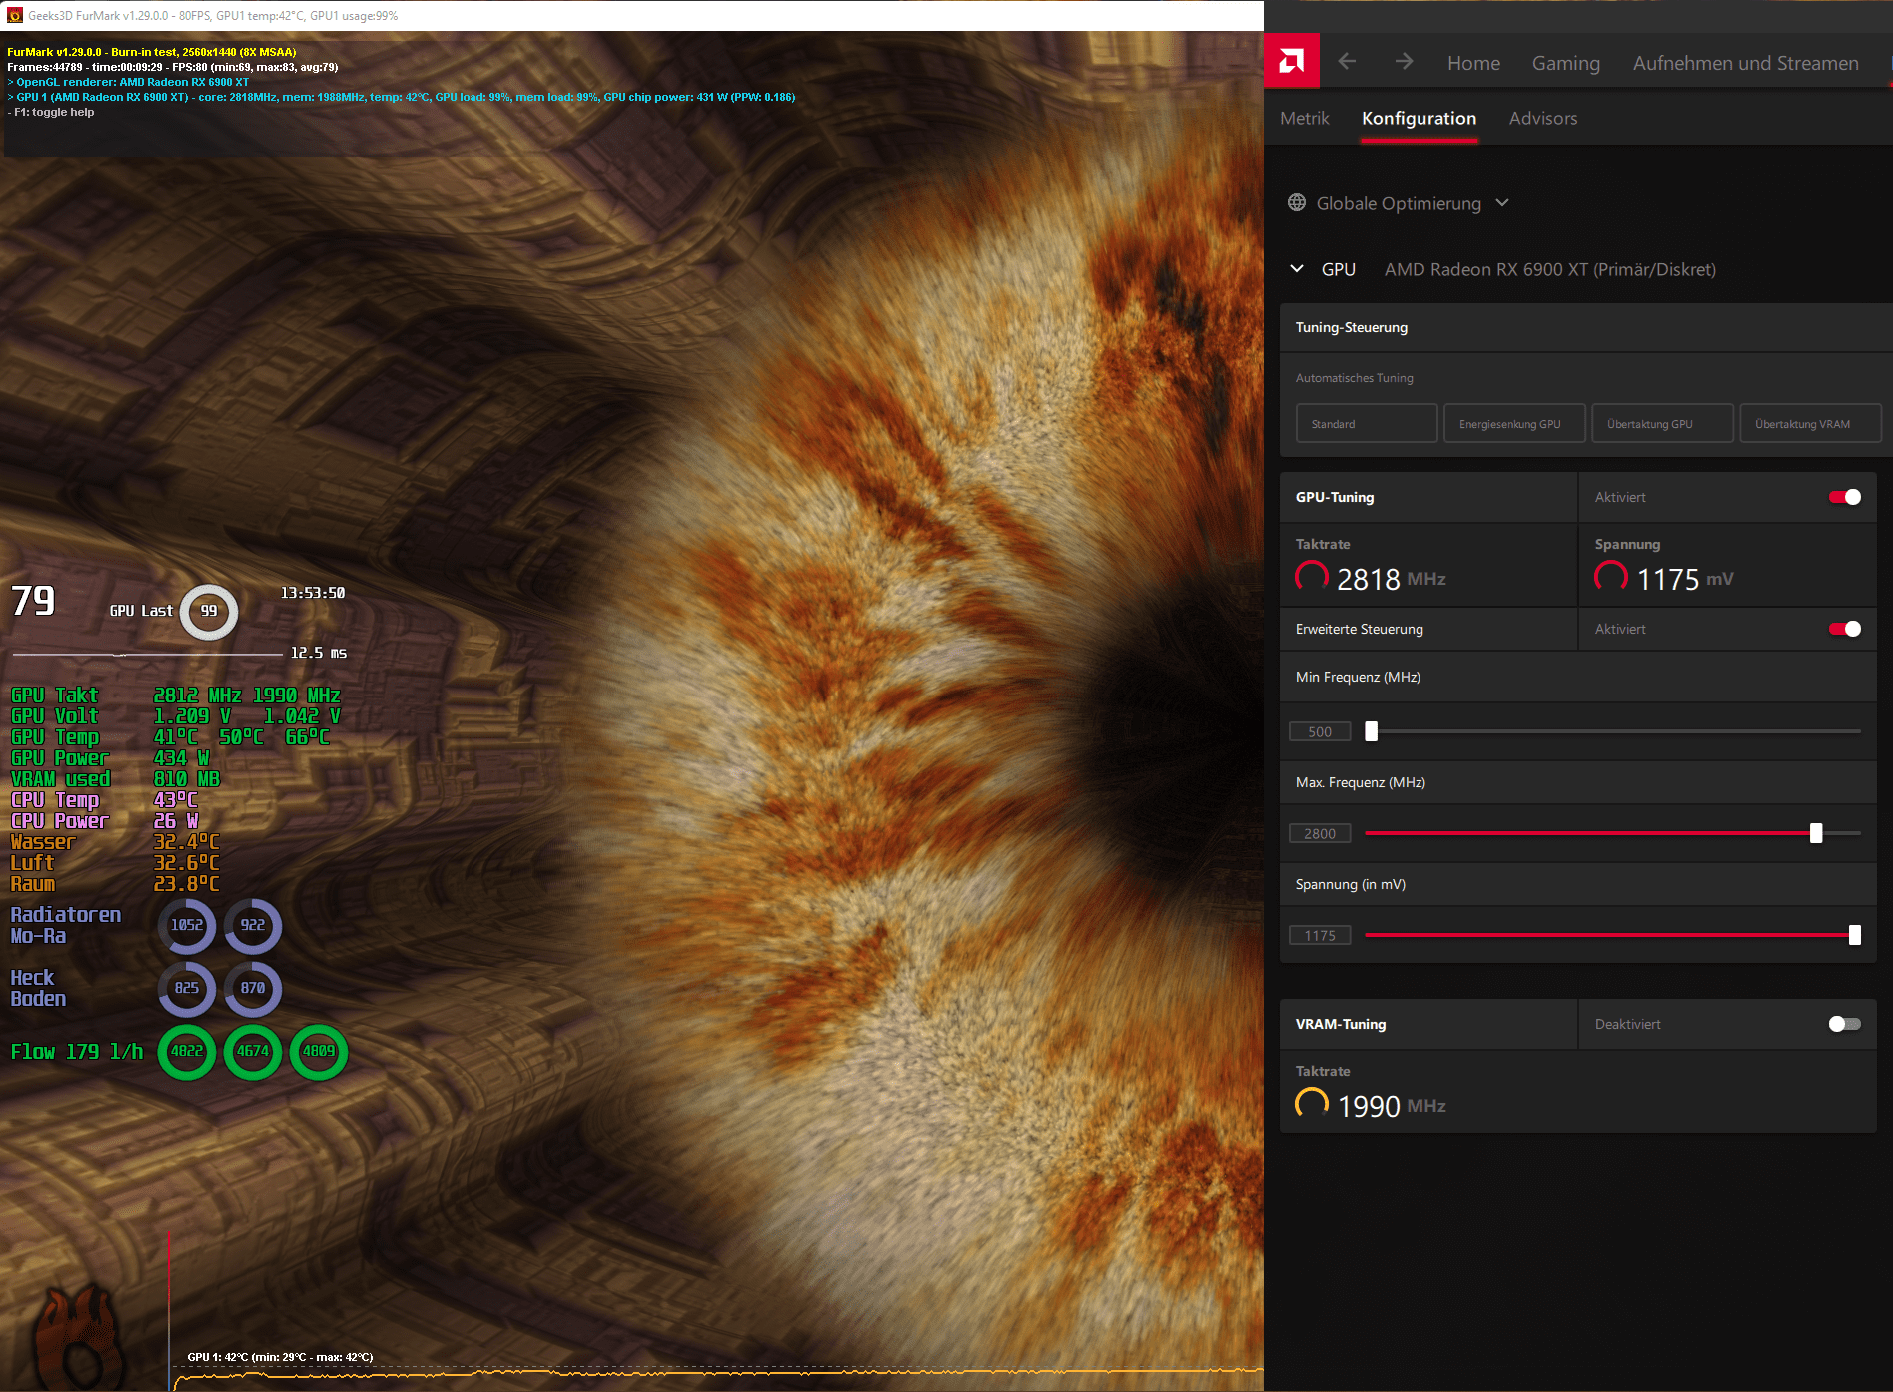This screenshot has width=1893, height=1392.
Task: Open Aufnehmen und Streamen menu
Action: tap(1745, 63)
